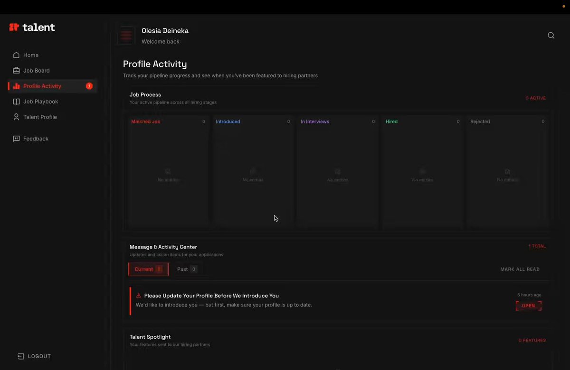Image resolution: width=570 pixels, height=370 pixels.
Task: Click the Current tab count badge
Action: (159, 269)
